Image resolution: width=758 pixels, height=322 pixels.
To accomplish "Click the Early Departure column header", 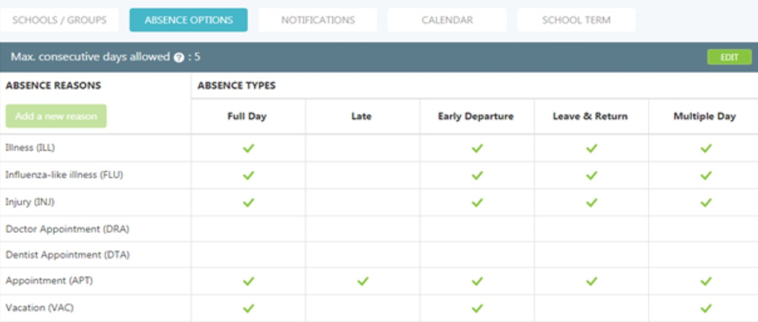I will tap(476, 116).
